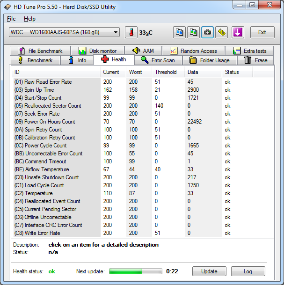Click the purple down-arrow tray icon
The height and width of the screenshot is (285, 284).
(238, 33)
